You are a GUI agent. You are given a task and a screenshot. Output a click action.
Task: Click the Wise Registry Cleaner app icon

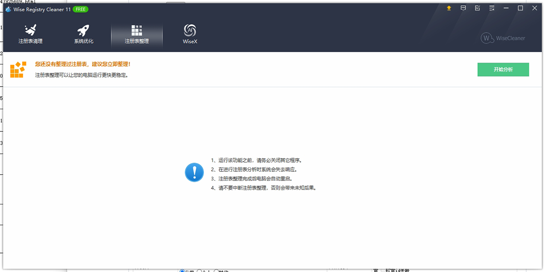click(8, 9)
